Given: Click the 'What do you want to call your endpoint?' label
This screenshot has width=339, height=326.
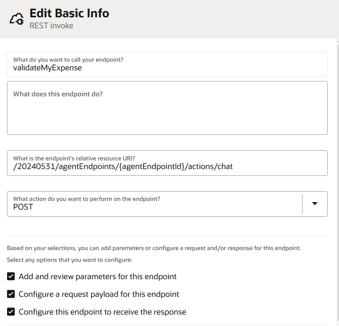Looking at the screenshot, I should [68, 60].
